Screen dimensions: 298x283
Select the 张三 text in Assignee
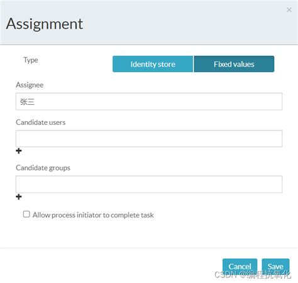(x=27, y=102)
